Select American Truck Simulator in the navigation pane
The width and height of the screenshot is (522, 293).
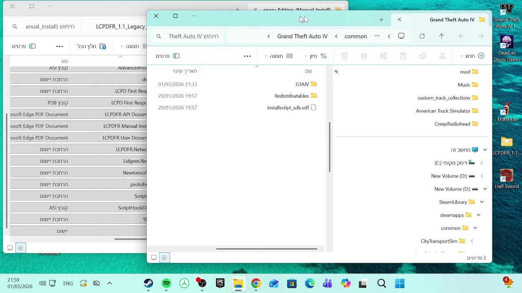447,111
